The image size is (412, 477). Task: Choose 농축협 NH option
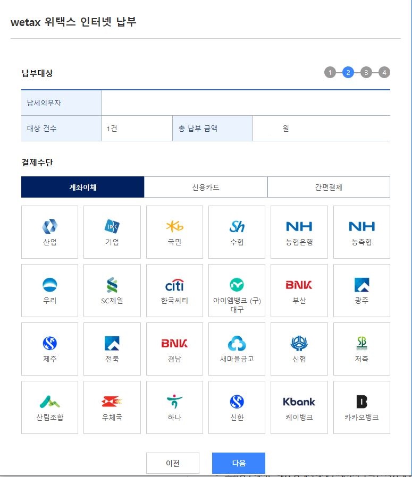point(361,232)
